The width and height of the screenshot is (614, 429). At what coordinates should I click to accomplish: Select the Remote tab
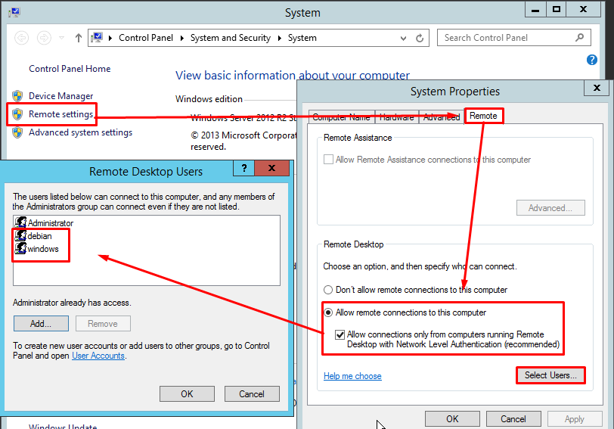483,116
